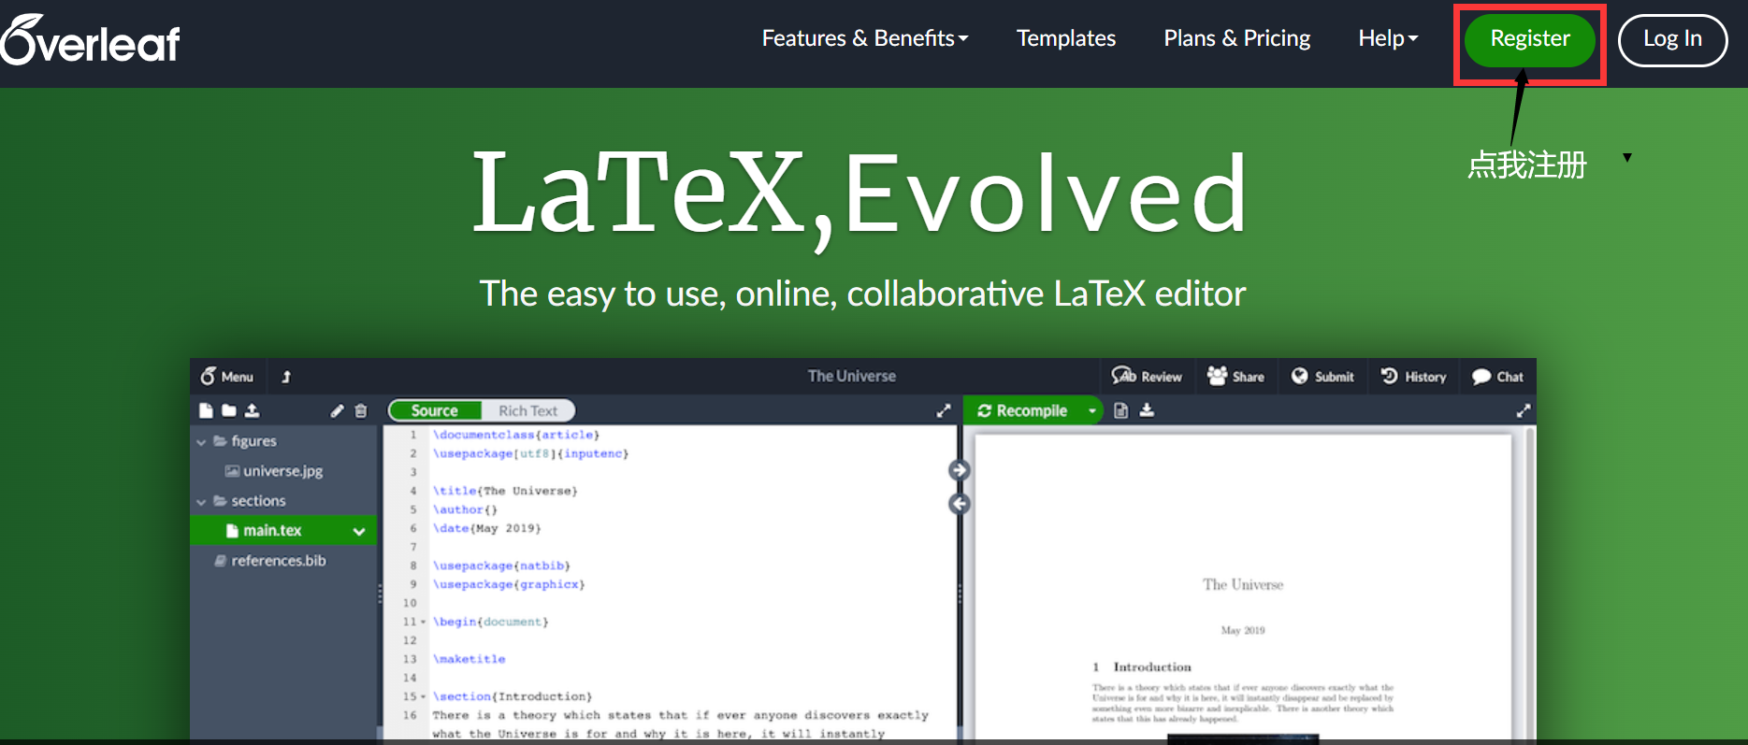Click the go-to-code-location left arrow
1748x745 pixels.
click(959, 504)
